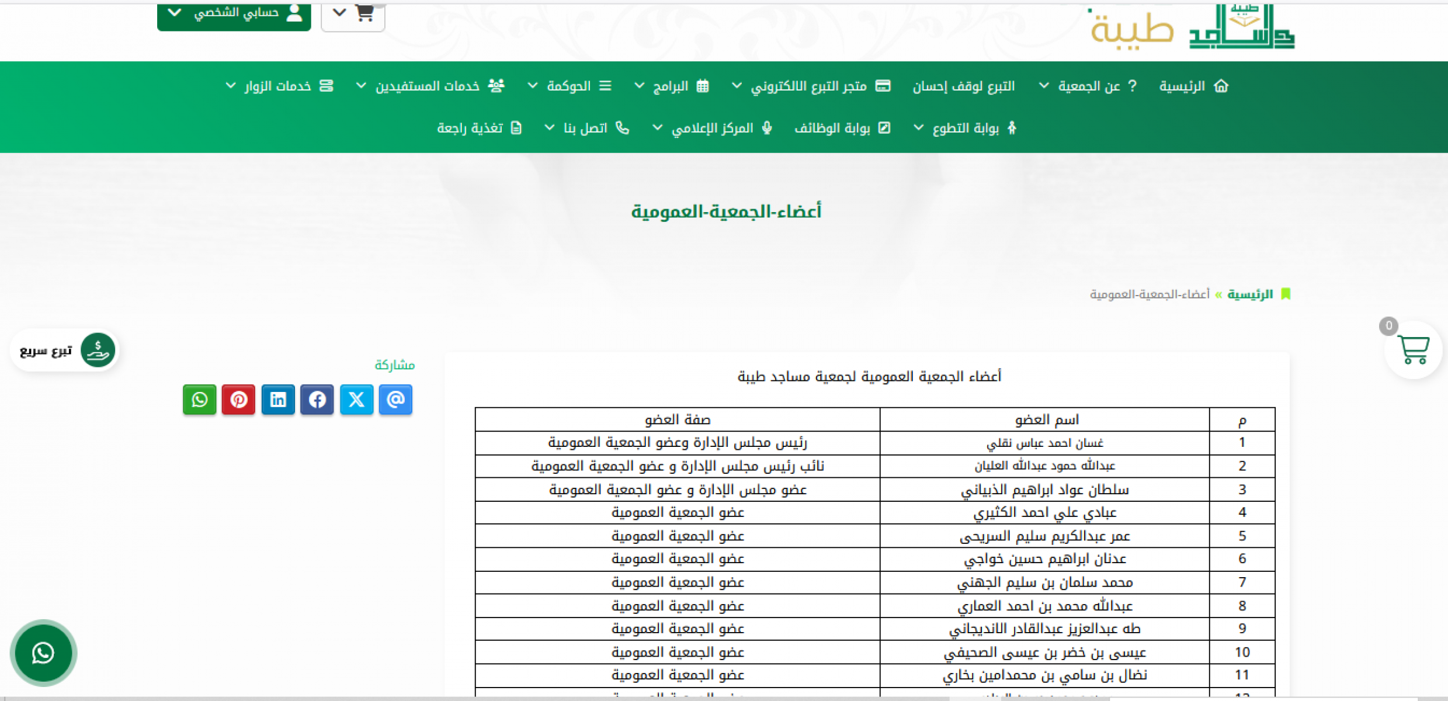Open floating WhatsApp chat button
Image resolution: width=1448 pixels, height=701 pixels.
(x=43, y=653)
